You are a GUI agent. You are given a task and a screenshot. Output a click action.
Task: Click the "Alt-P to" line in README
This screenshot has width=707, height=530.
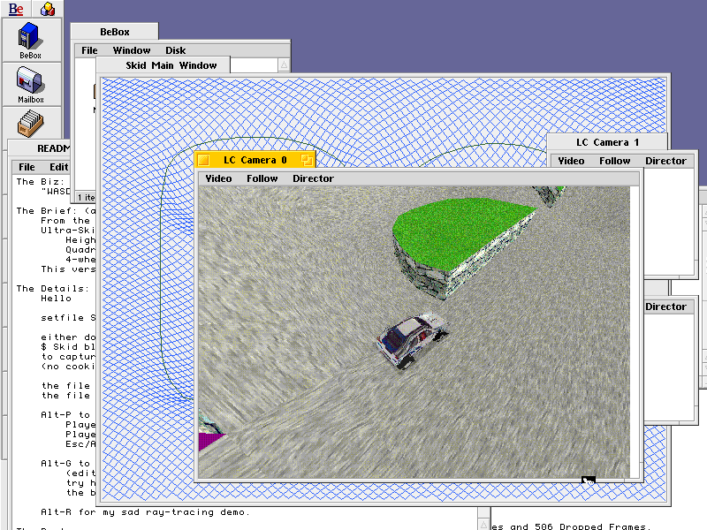click(65, 414)
